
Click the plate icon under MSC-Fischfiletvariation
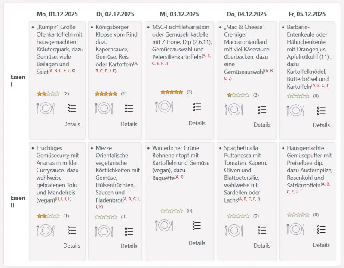(164, 106)
